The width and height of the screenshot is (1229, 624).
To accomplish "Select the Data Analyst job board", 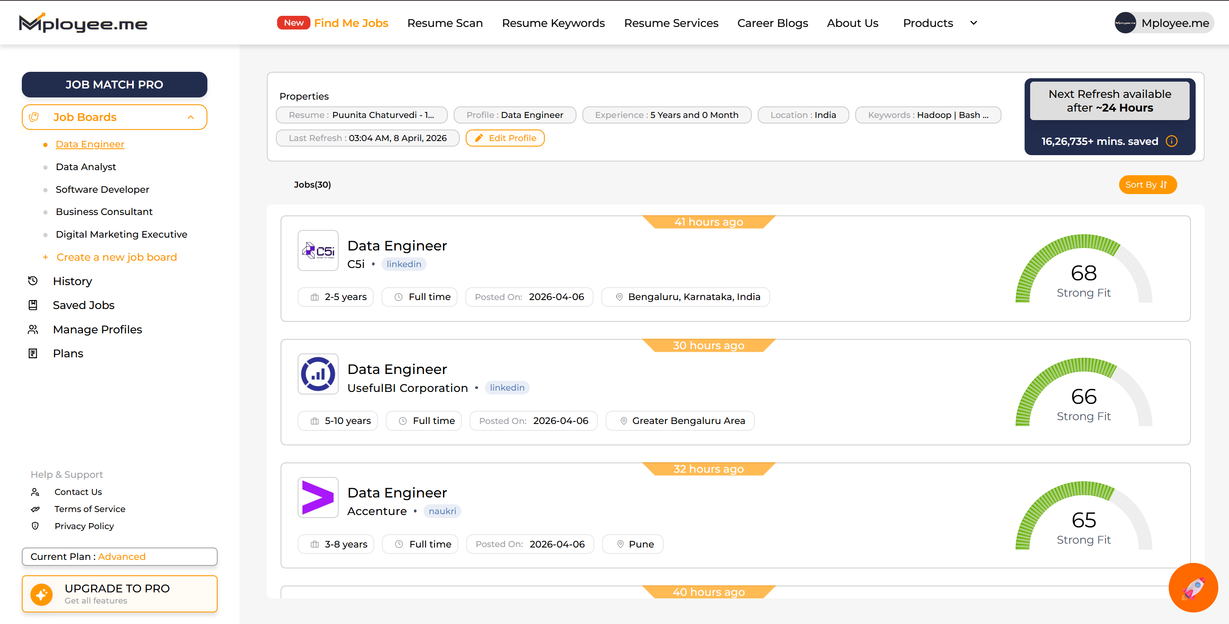I will coord(86,167).
